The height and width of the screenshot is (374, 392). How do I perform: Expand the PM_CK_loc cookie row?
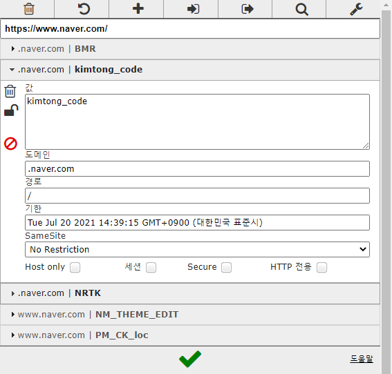tap(190, 335)
